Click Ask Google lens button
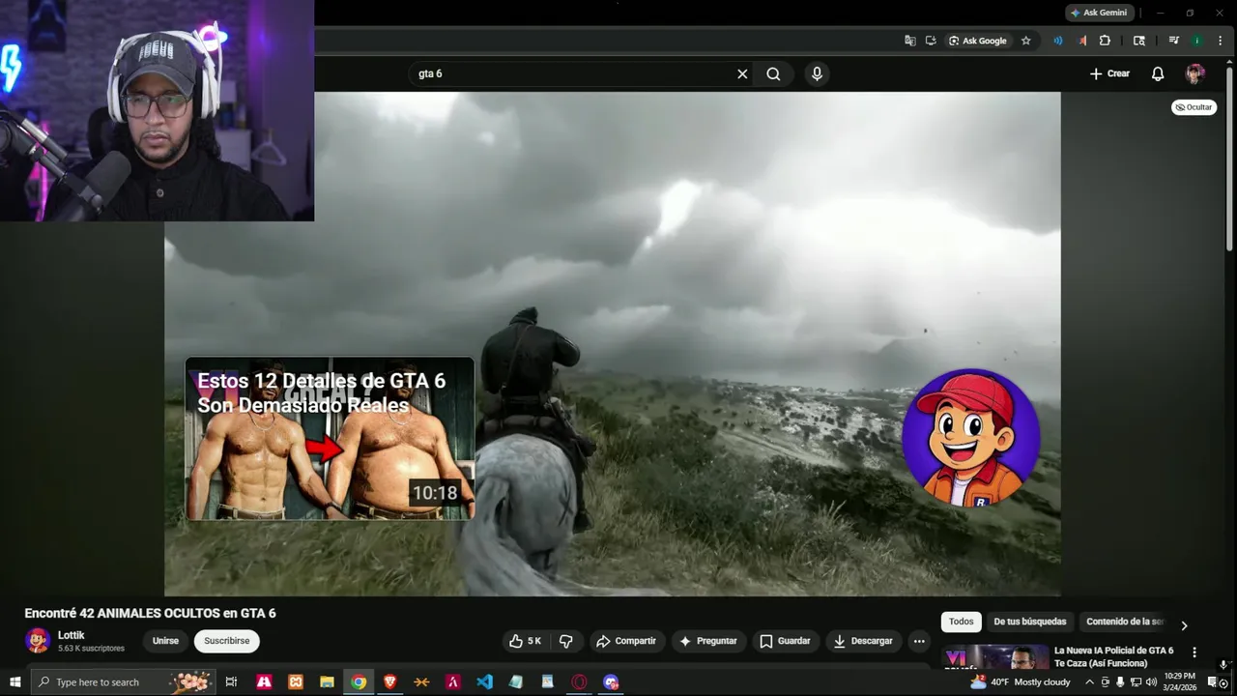 [x=977, y=41]
